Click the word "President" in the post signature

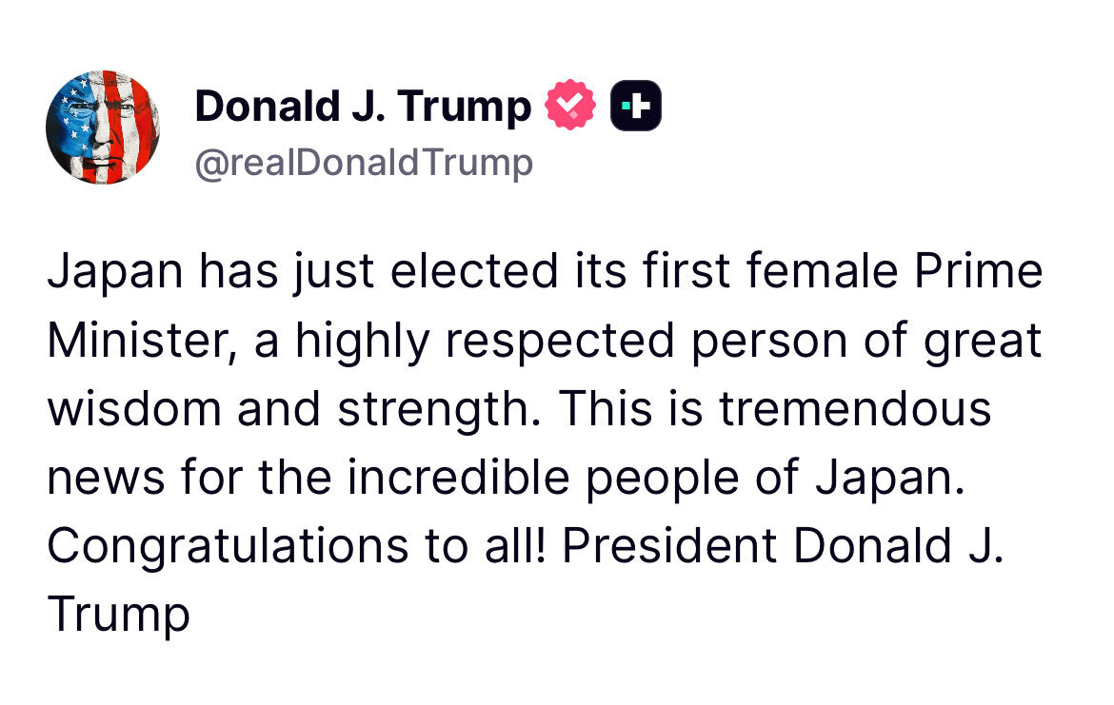[673, 545]
